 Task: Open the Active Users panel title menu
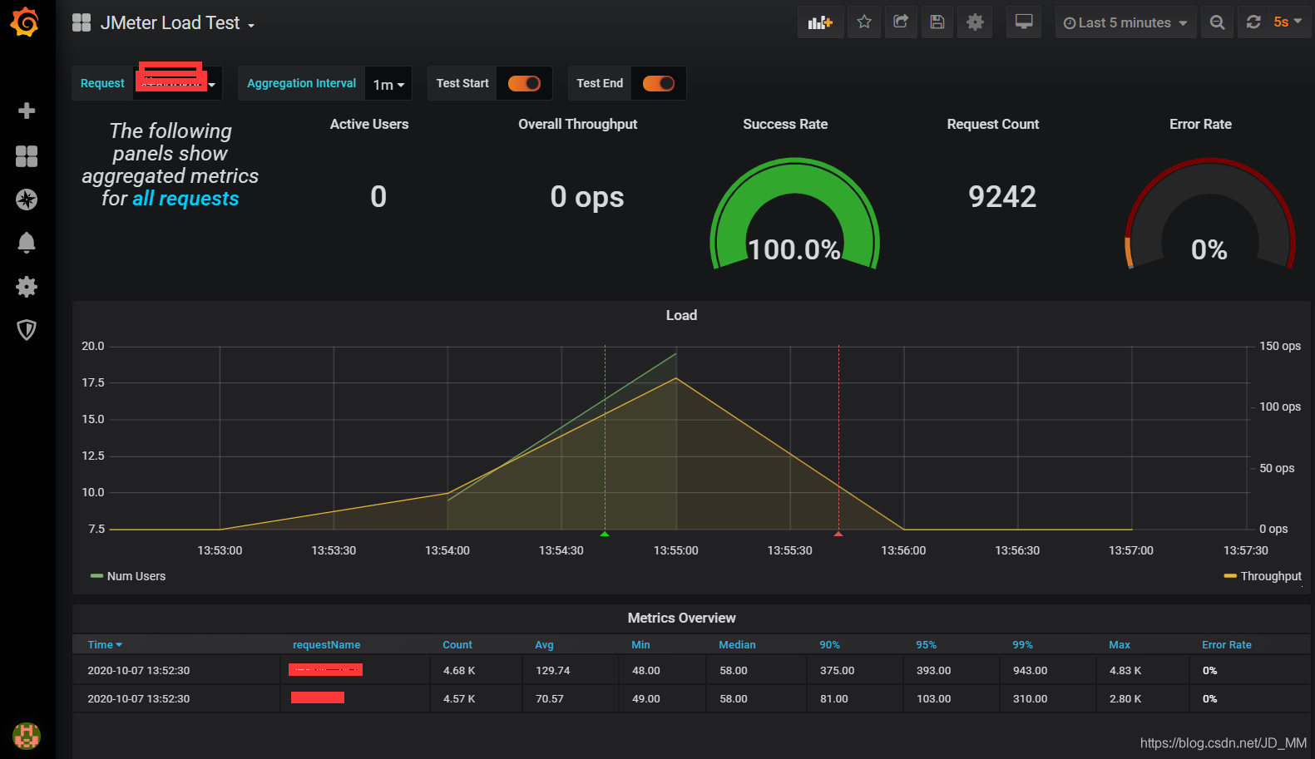(x=369, y=124)
